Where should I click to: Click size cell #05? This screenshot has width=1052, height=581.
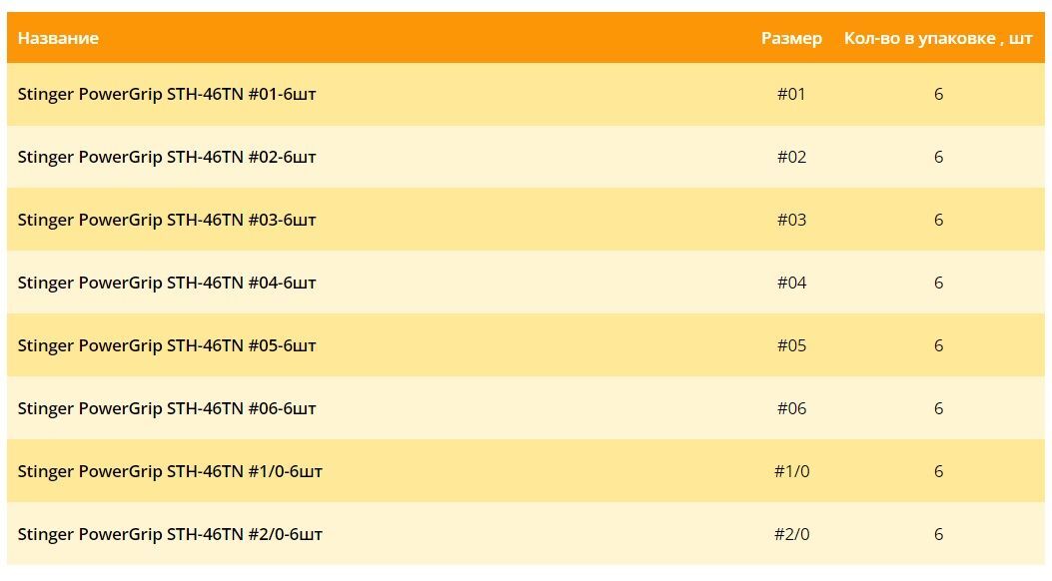click(791, 345)
